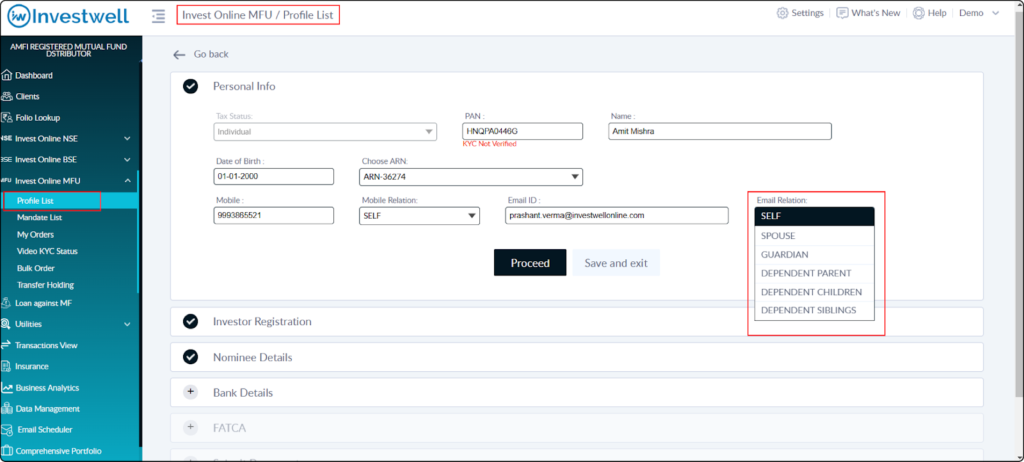Click the What's New label
Screen dimensions: 1024x462
click(876, 13)
